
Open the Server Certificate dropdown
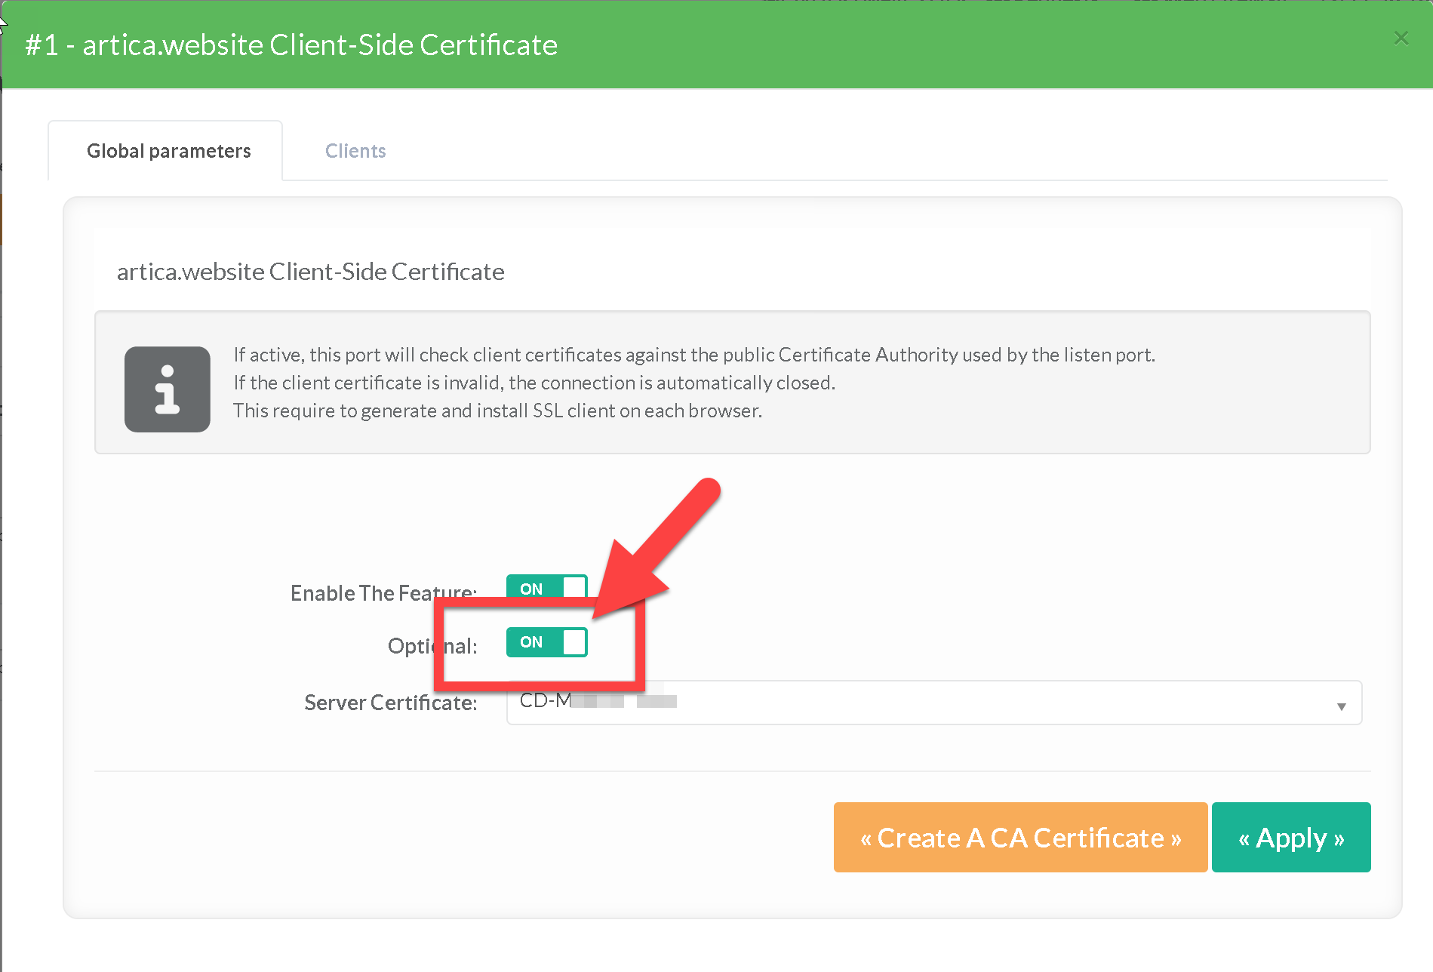coord(933,703)
